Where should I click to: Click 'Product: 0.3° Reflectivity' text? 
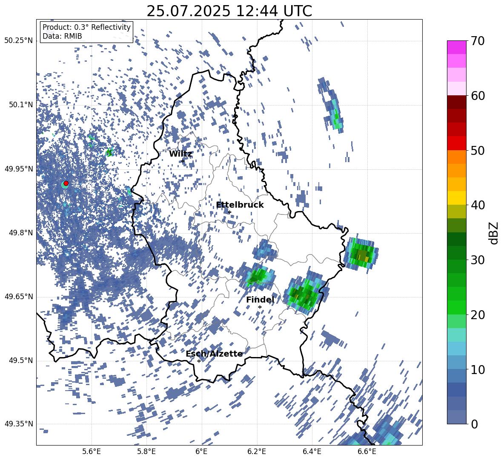coord(86,27)
